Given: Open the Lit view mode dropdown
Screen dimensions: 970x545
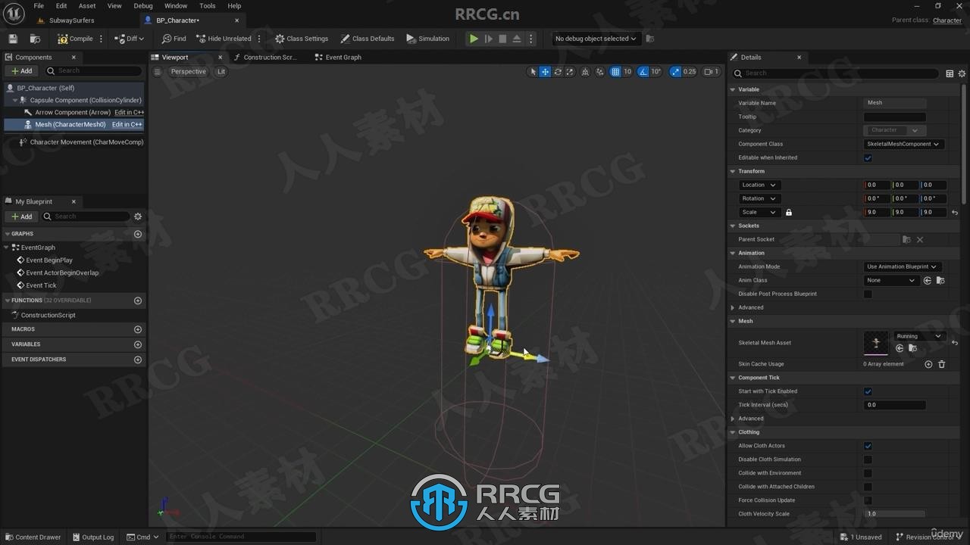Looking at the screenshot, I should pos(221,72).
